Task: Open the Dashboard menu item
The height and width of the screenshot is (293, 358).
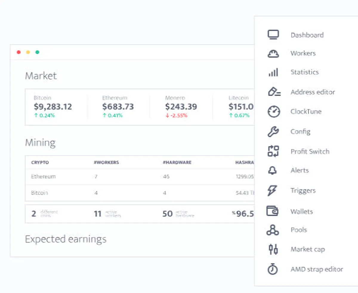Action: click(307, 35)
